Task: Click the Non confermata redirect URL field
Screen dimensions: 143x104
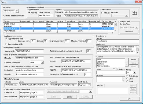Action: tap(32, 97)
